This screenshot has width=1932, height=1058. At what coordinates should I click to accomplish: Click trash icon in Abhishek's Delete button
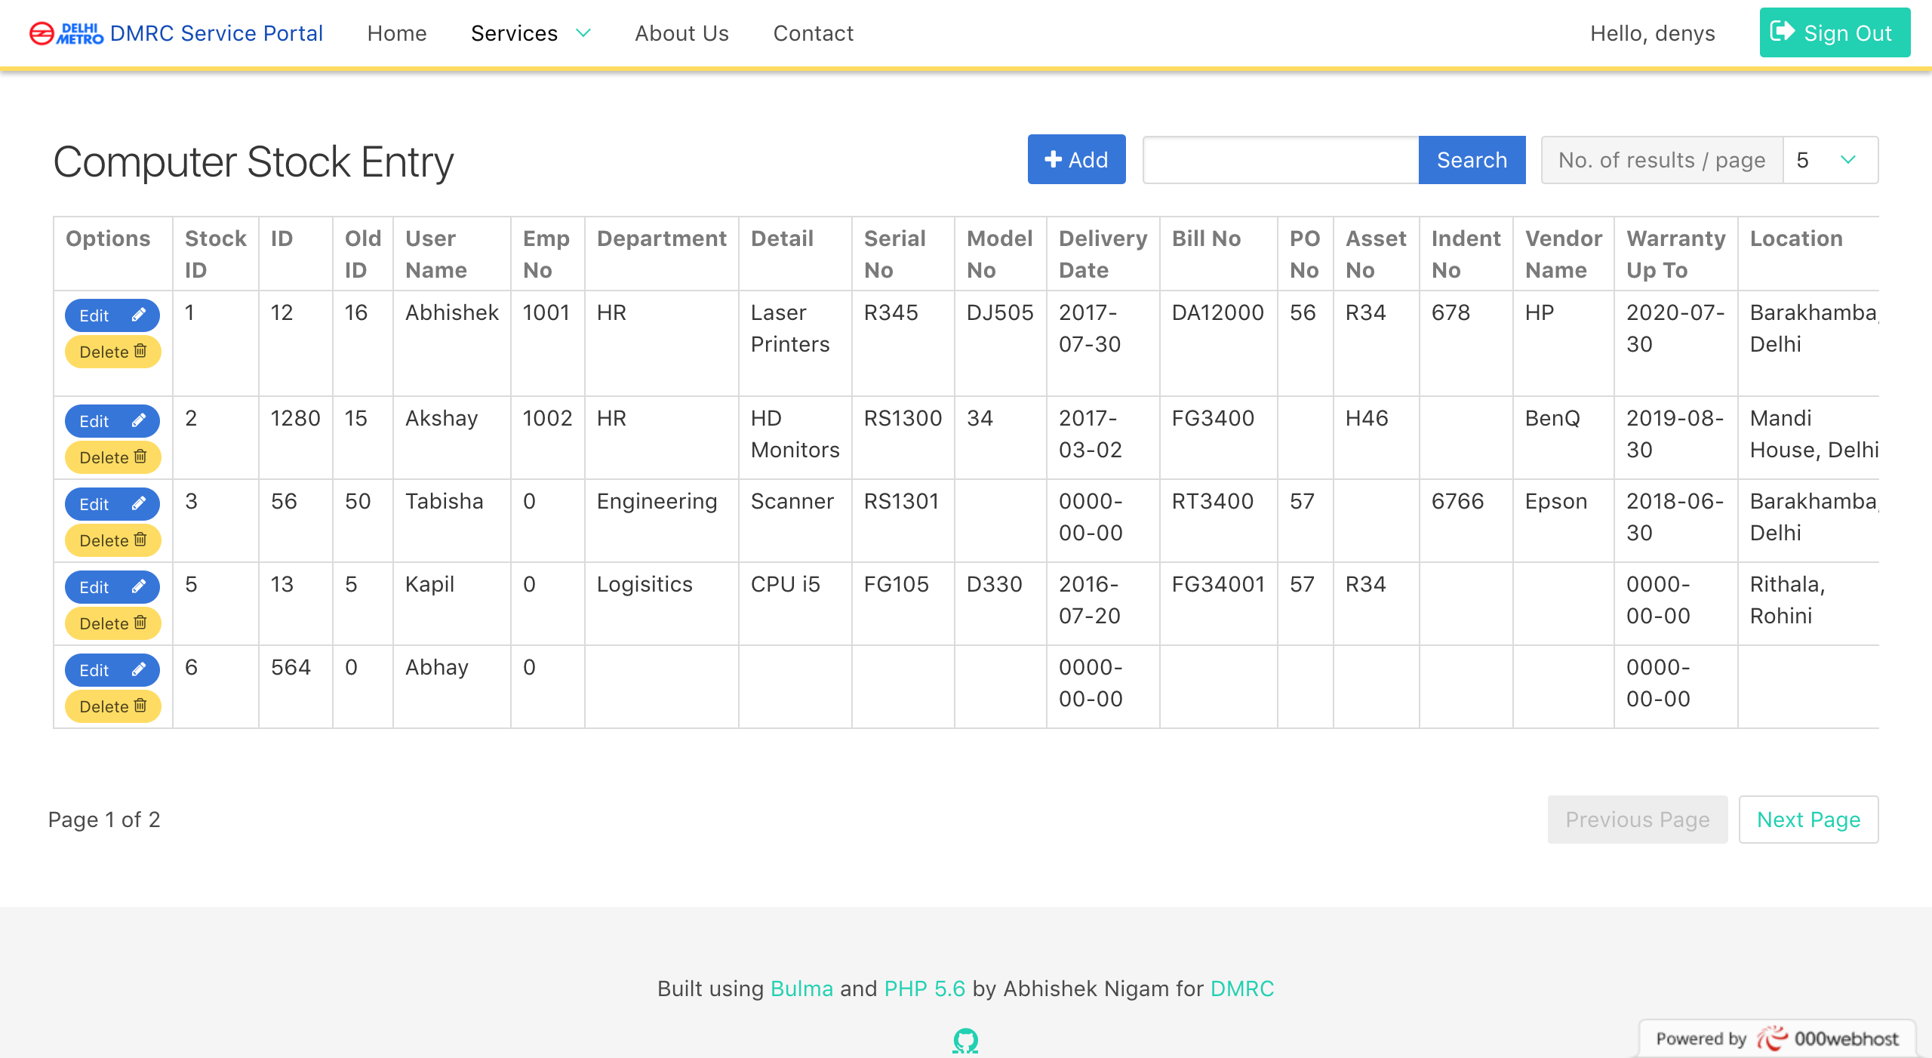[140, 351]
